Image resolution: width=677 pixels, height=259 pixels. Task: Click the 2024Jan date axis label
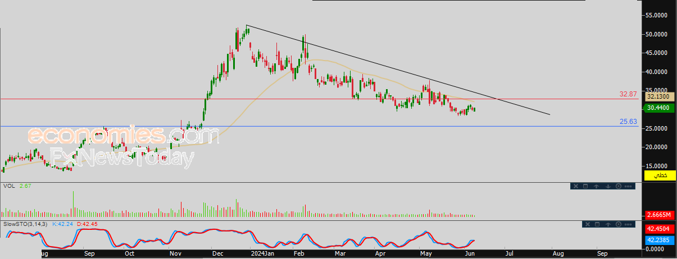point(262,253)
